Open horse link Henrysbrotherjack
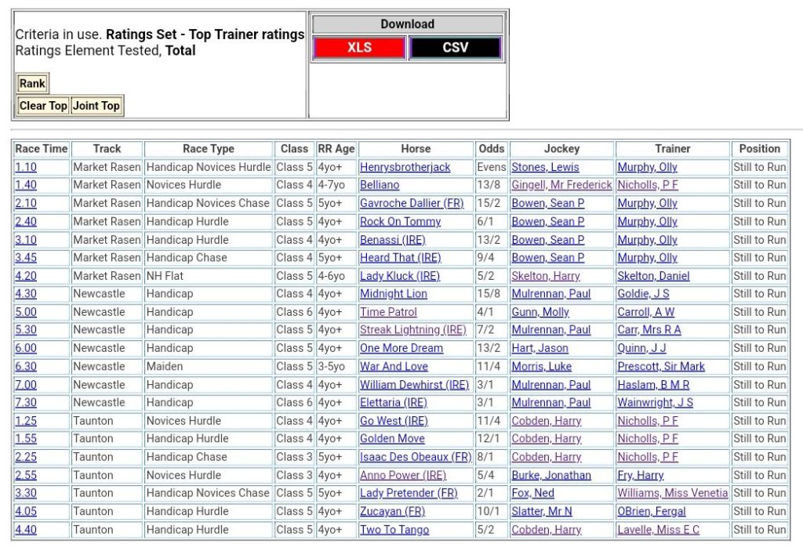The height and width of the screenshot is (555, 803). [405, 167]
